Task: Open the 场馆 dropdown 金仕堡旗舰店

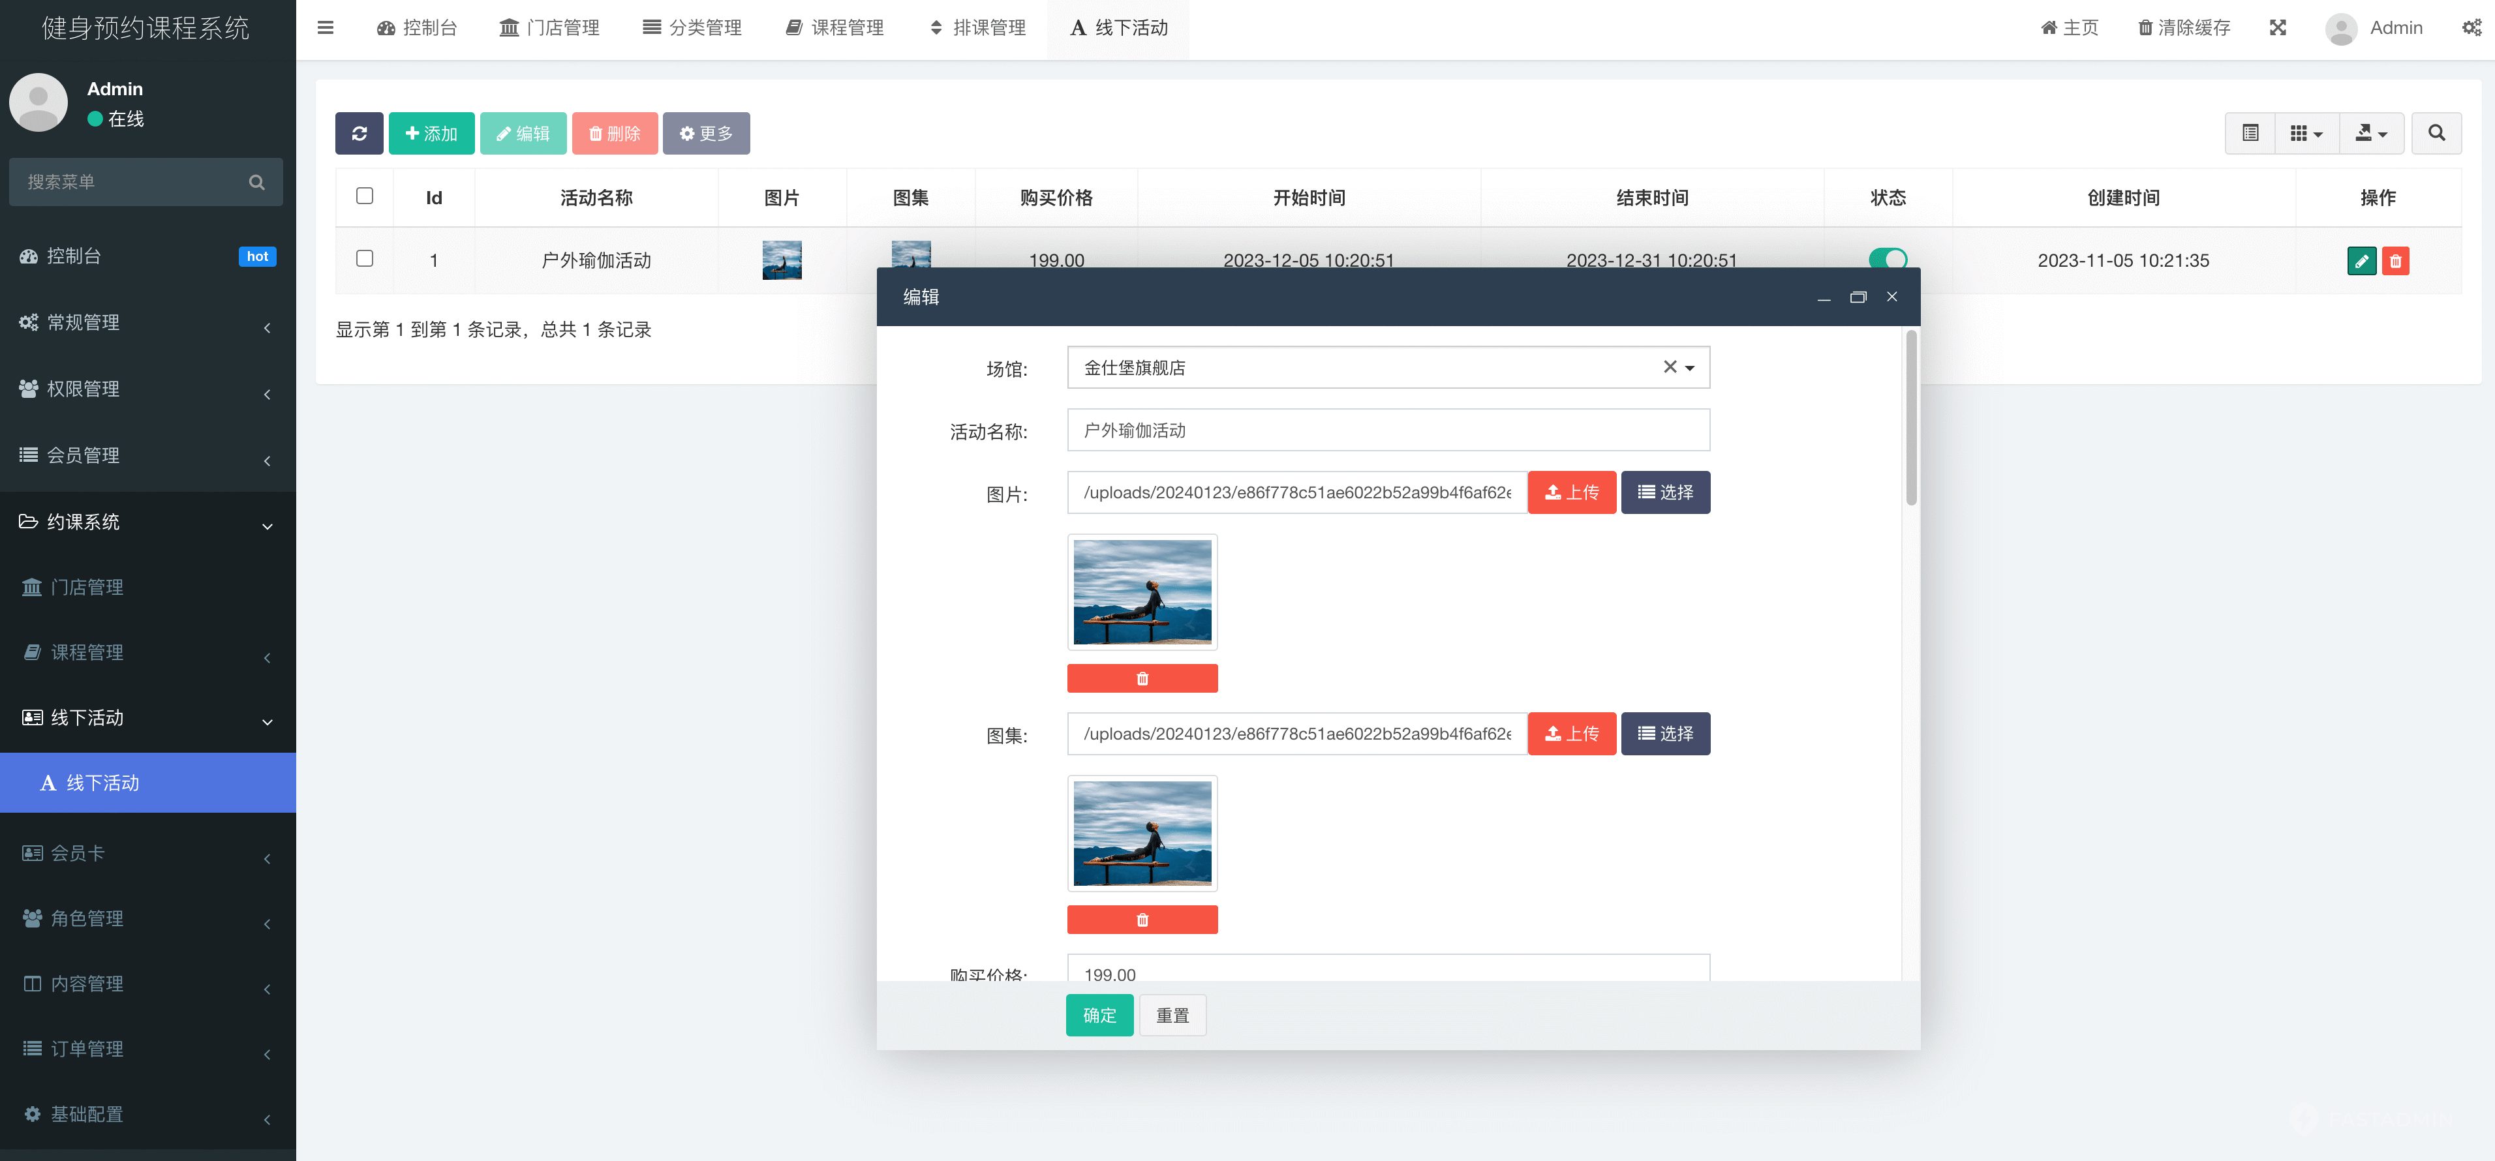Action: pyautogui.click(x=1388, y=368)
